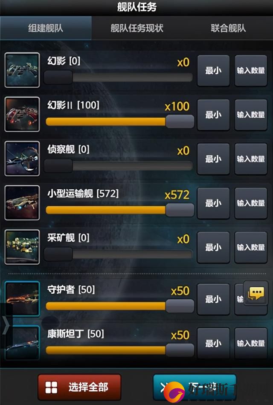Select the 侦察舰 ship icon
This screenshot has height=405, width=273.
pos(22,159)
